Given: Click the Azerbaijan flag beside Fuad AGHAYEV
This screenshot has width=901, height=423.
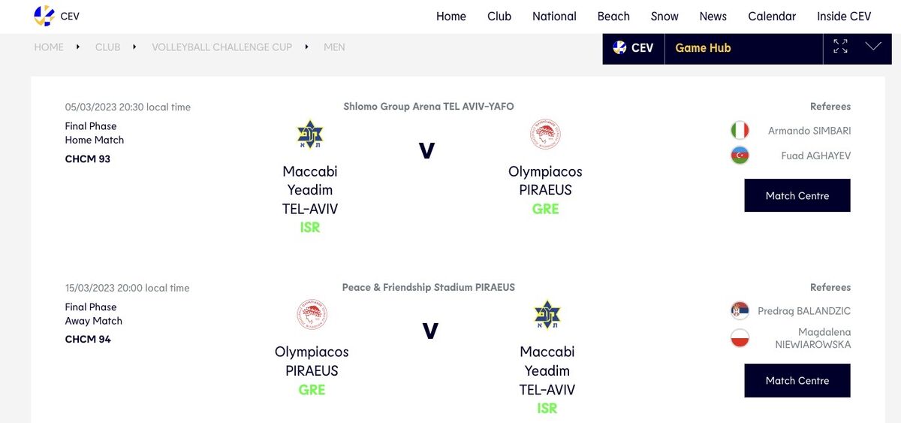Looking at the screenshot, I should pos(740,156).
